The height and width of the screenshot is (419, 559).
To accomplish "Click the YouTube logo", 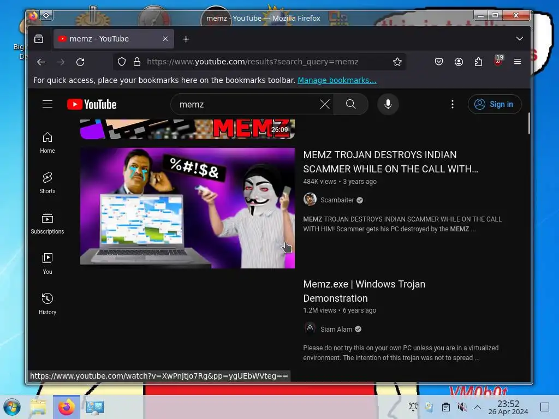I will pyautogui.click(x=92, y=104).
